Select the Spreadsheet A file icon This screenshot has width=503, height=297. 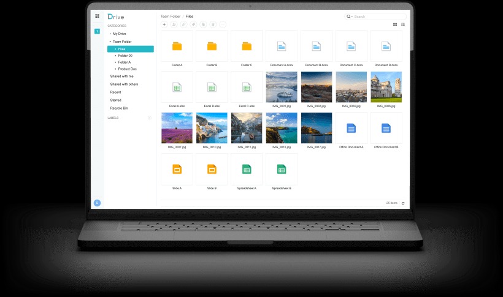(x=247, y=169)
